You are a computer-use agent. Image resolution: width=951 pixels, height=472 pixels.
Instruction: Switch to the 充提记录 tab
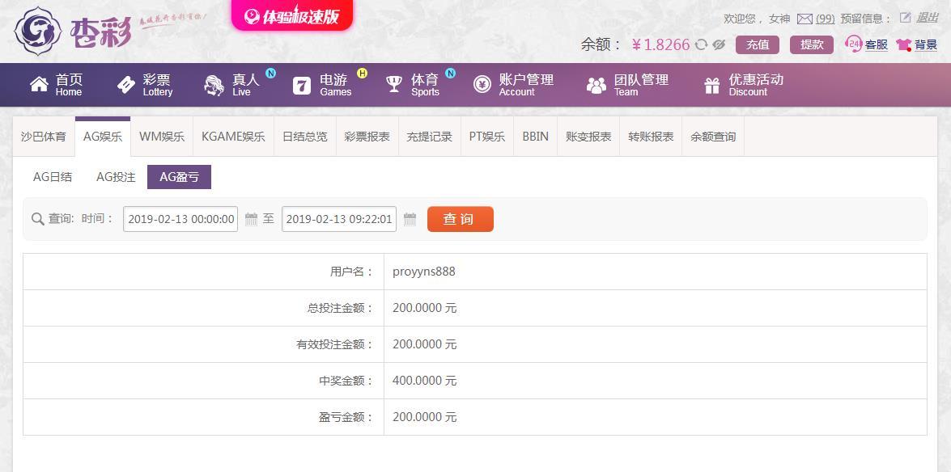[430, 137]
